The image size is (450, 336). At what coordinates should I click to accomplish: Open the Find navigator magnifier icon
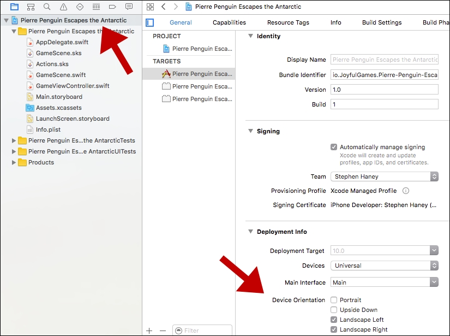click(x=47, y=7)
